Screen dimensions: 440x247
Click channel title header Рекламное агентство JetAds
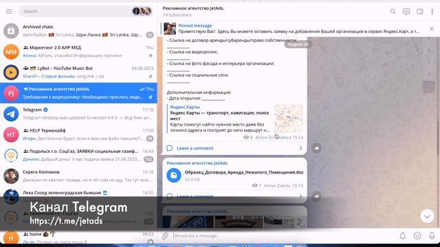[x=193, y=8]
